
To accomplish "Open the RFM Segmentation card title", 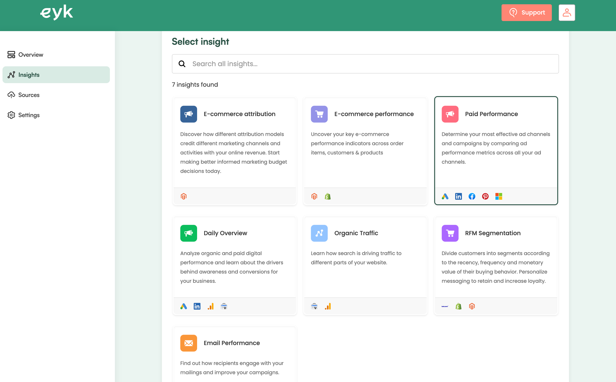I will coord(493,233).
